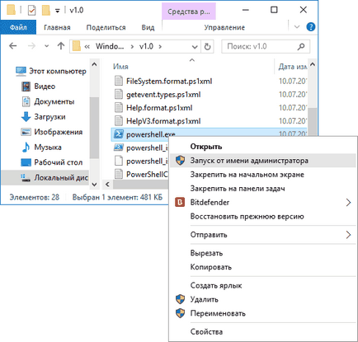Viewport: 358px width, 342px height.
Task: Go up one folder level with arrow
Action: (61, 46)
